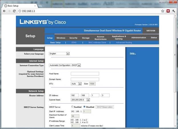The image size is (178, 129).
Task: Click the Help... link
Action: point(133,53)
